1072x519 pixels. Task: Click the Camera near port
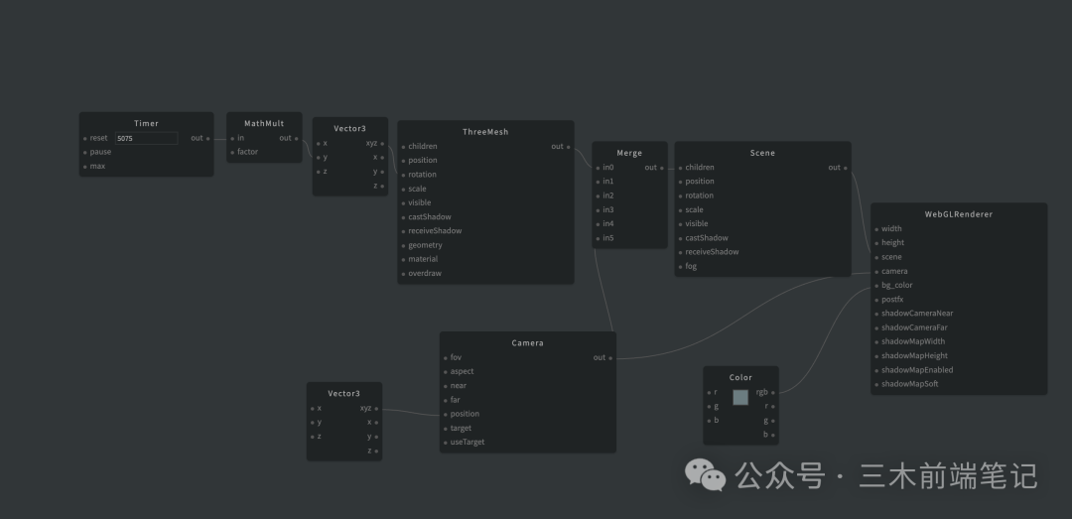pyautogui.click(x=445, y=386)
